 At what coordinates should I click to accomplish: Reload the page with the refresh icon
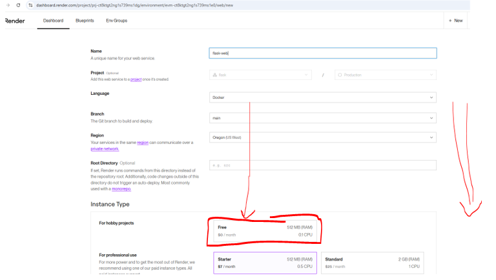tap(17, 5)
